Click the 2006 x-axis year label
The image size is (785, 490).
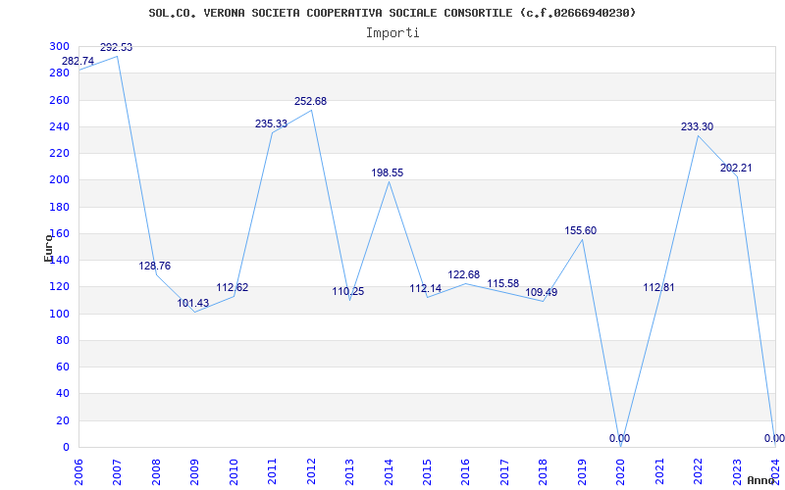78,472
